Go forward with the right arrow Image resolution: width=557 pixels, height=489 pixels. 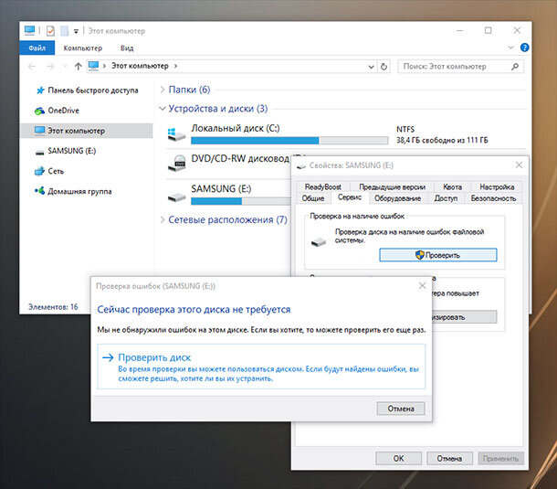(x=50, y=66)
